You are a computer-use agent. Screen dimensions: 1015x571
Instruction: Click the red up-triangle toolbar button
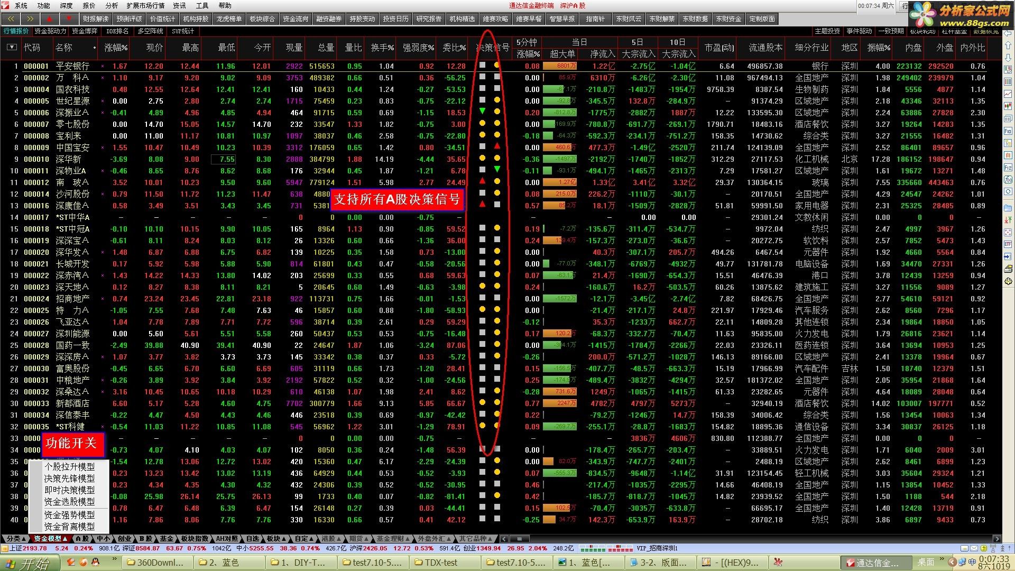(50, 19)
